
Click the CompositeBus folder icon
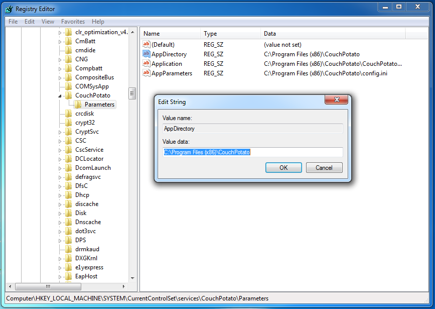pos(69,77)
